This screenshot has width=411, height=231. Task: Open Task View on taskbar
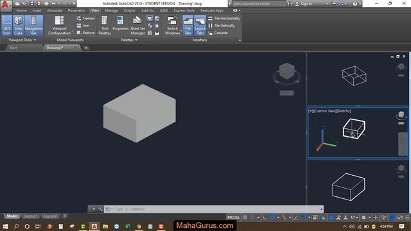[38, 227]
